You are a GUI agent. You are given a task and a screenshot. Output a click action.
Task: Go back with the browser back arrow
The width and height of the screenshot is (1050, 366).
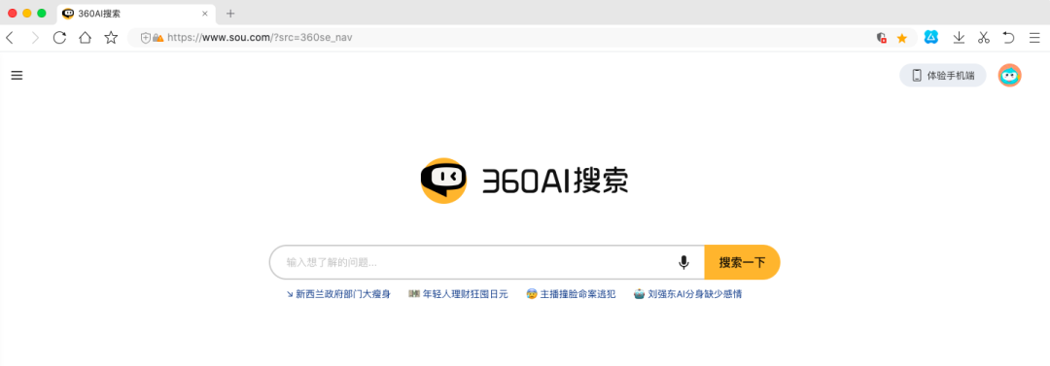[10, 38]
